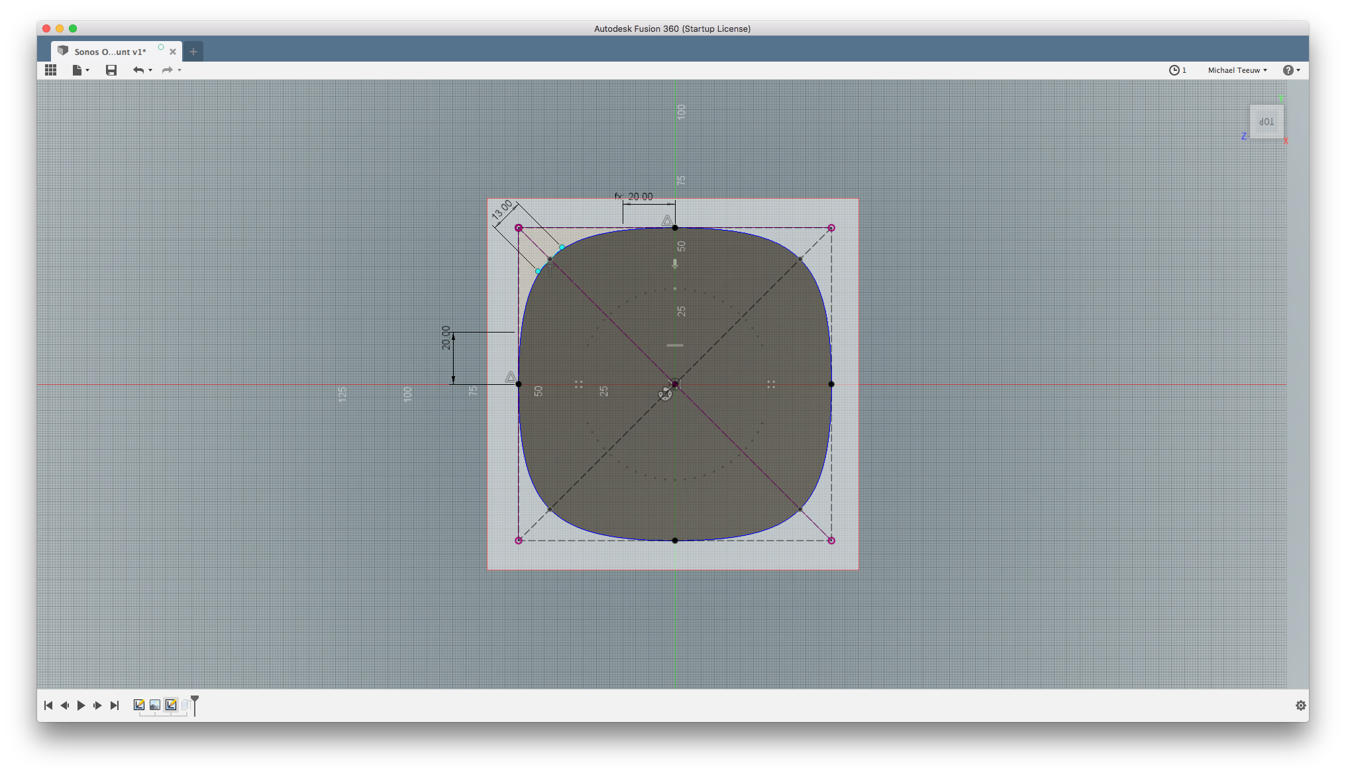Select the first sketch feature in timeline
The width and height of the screenshot is (1346, 775).
[139, 705]
